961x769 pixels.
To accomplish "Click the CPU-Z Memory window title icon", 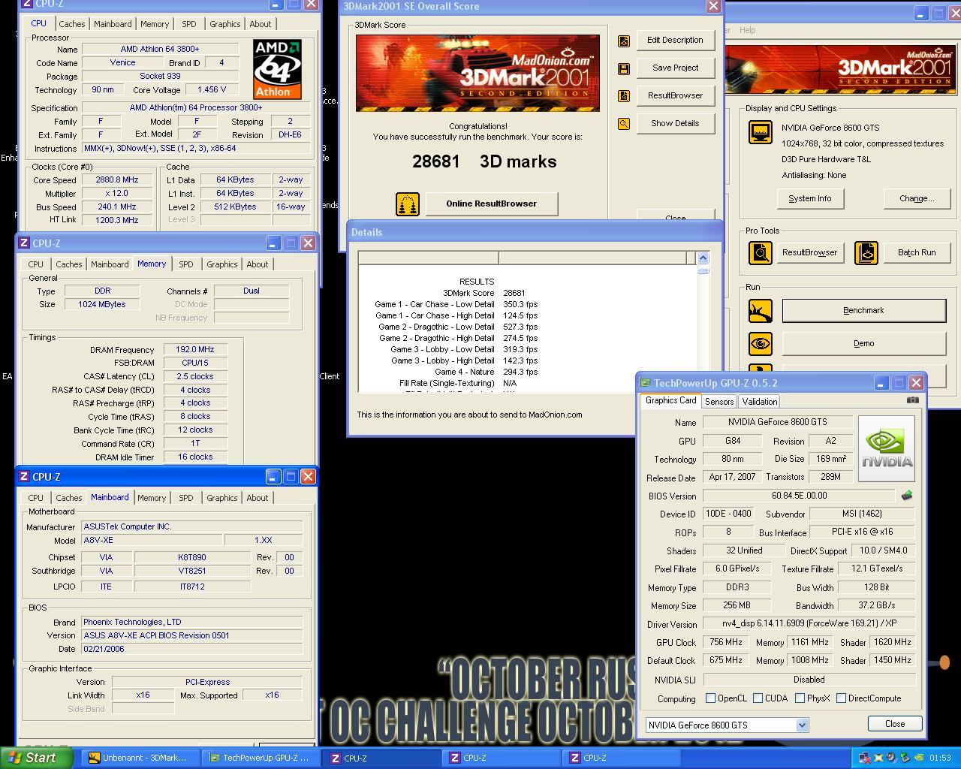I will coord(24,243).
